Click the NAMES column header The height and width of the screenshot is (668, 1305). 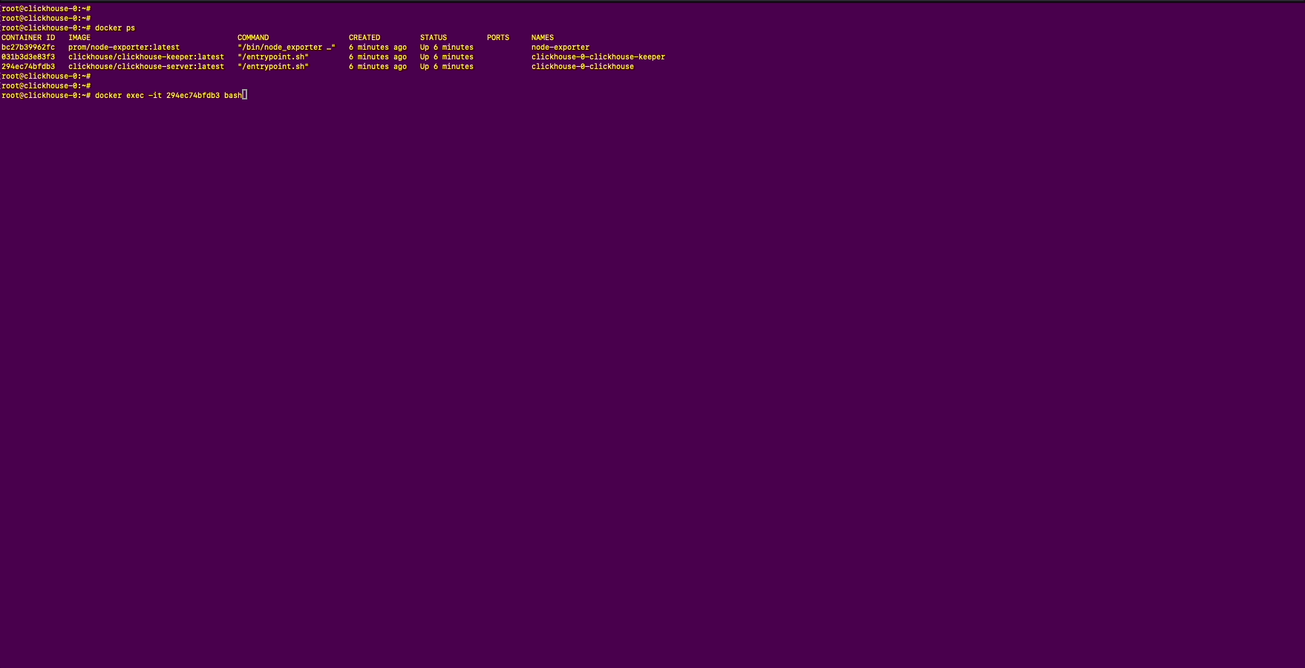point(543,38)
